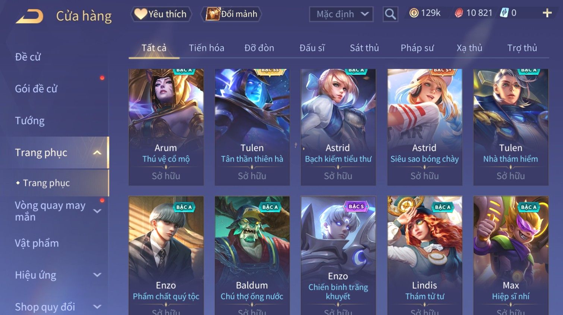Expand the Hiệu ứng sidebar section
The width and height of the screenshot is (563, 315).
(97, 275)
